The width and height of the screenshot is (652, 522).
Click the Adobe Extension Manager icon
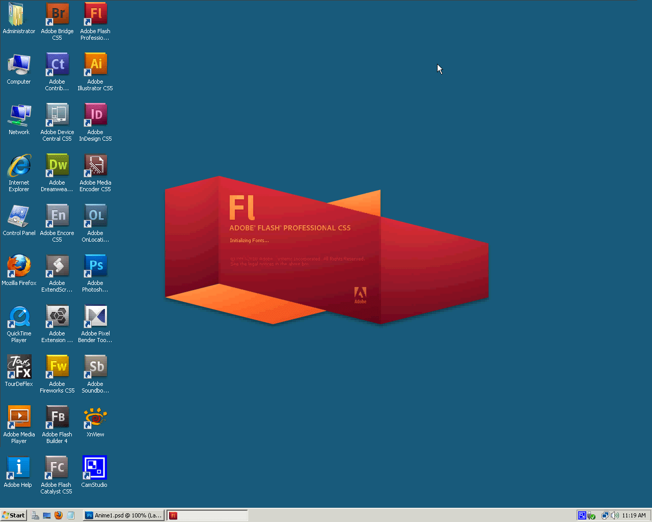point(57,324)
